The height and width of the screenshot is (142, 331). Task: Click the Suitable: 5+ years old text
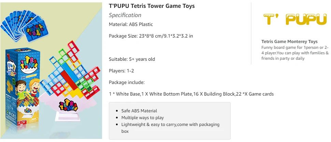pyautogui.click(x=132, y=59)
